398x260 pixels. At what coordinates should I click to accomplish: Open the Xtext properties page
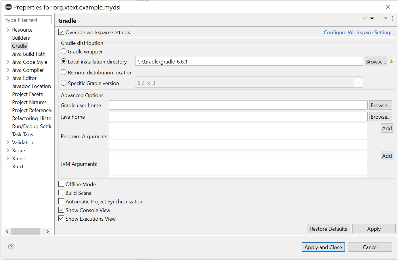[18, 167]
